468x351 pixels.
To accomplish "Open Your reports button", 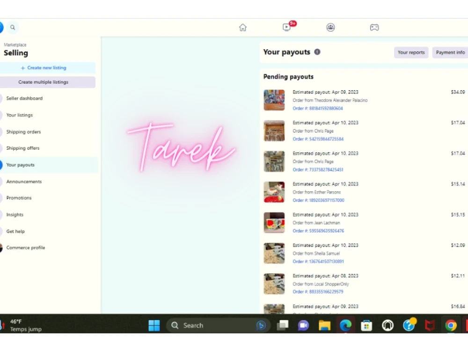I will (411, 52).
